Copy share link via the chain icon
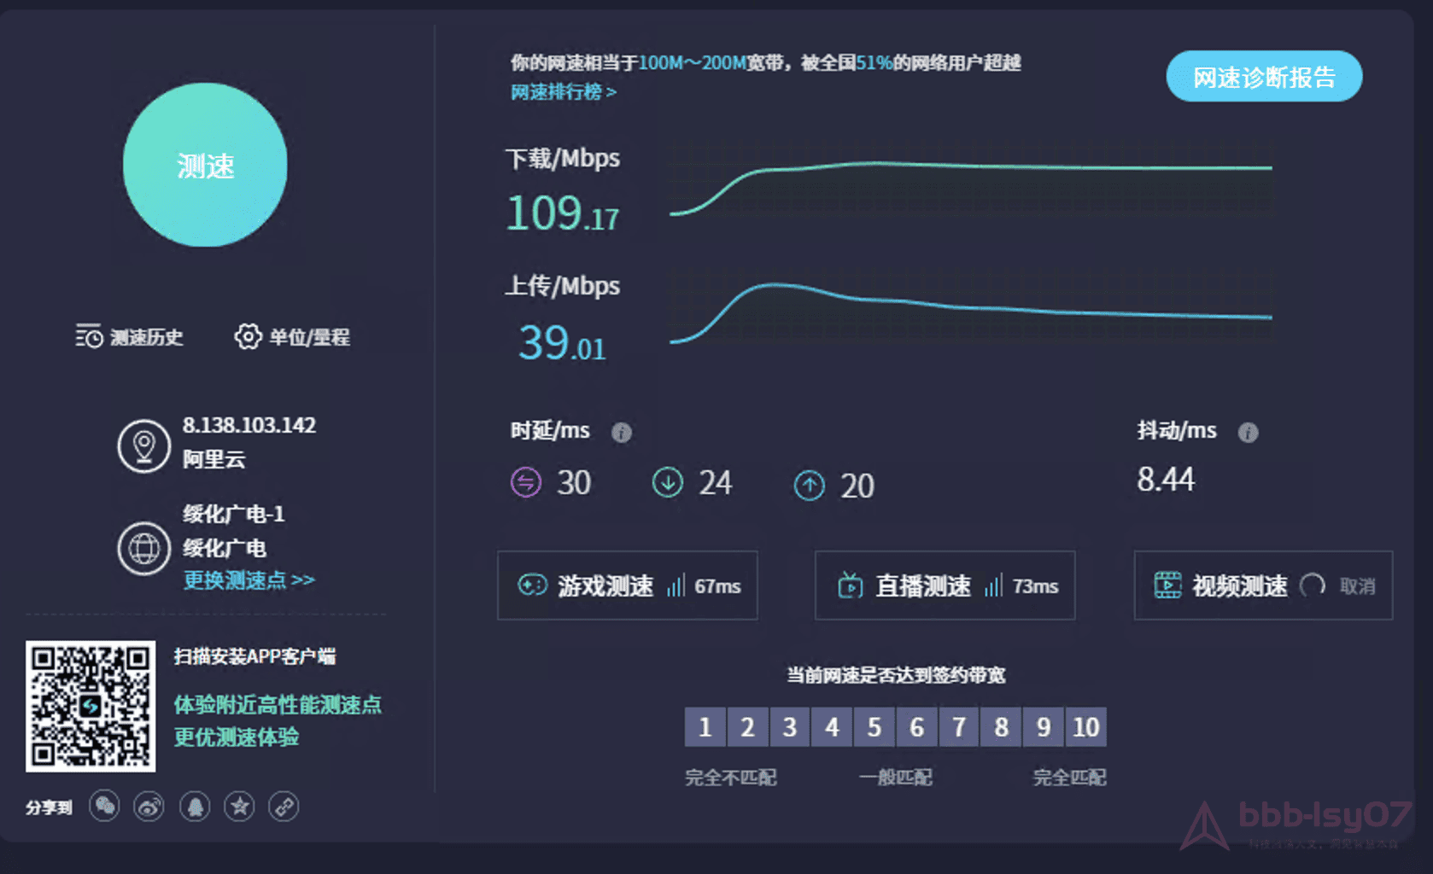Screen dimensions: 1433x874 pyautogui.click(x=284, y=807)
